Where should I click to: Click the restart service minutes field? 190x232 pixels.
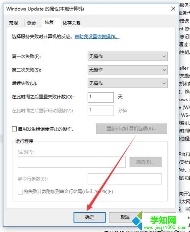tap(101, 110)
